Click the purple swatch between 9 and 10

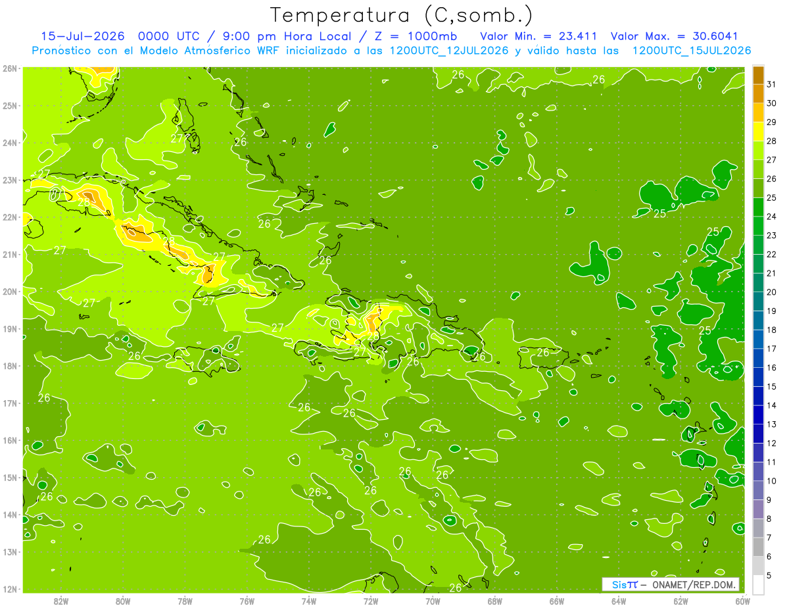pos(759,490)
